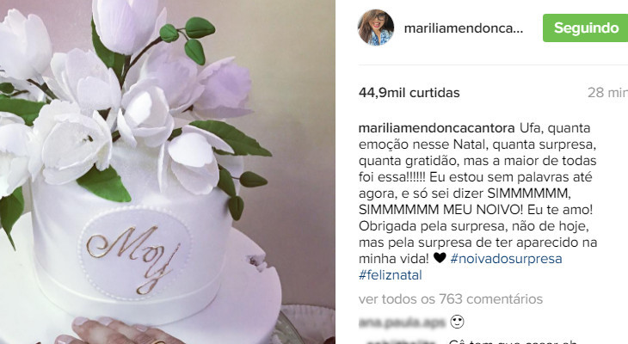Screen dimensions: 628x344
Task: Toggle the green Seguindo follow button
Action: (x=586, y=28)
